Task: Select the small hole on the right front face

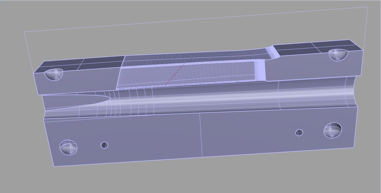Action: tap(299, 133)
